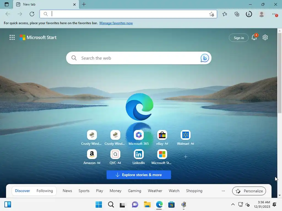The height and width of the screenshot is (211, 282).
Task: Open the Sports category
Action: coord(84,191)
